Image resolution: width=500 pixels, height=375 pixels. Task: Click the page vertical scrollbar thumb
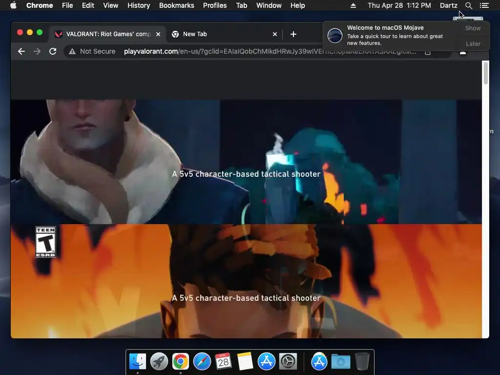pos(486,73)
